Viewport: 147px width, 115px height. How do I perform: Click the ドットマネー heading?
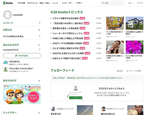[x=10, y=112]
